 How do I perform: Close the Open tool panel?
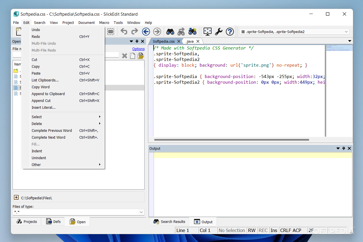point(143,41)
